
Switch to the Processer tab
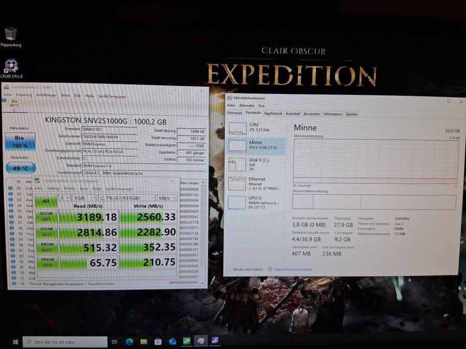235,113
